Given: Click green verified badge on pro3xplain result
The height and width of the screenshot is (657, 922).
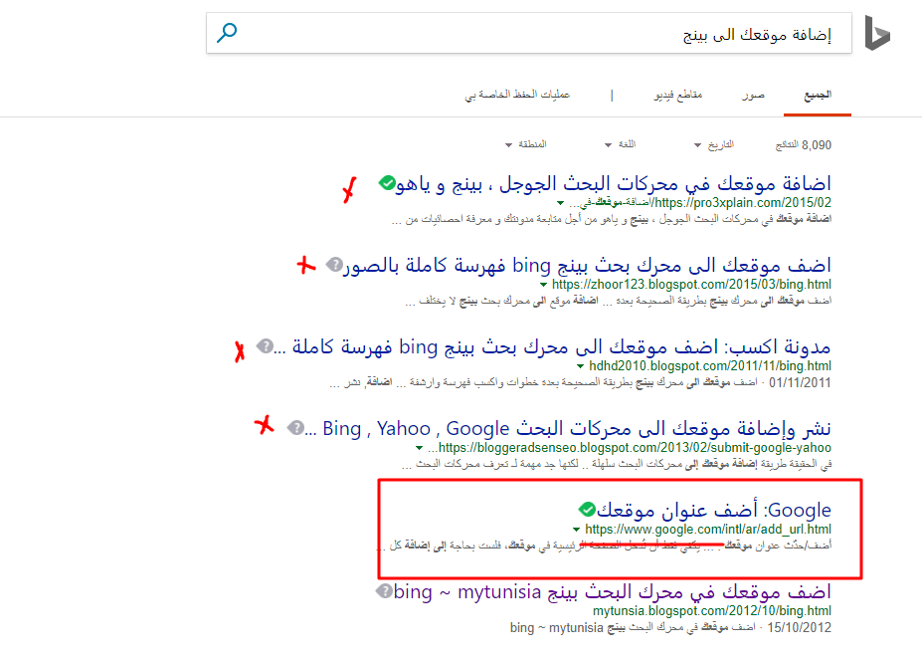Looking at the screenshot, I should click(387, 184).
